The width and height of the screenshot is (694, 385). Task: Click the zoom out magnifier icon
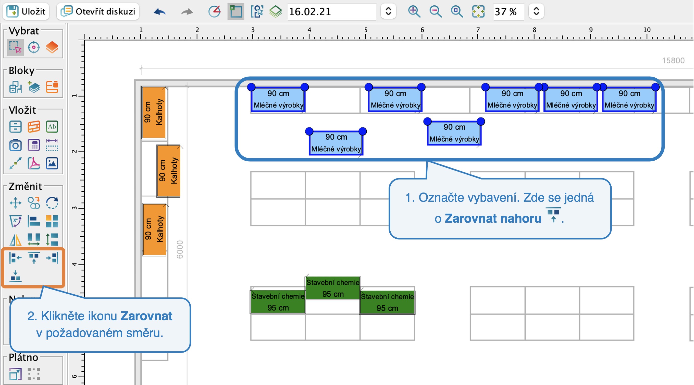pyautogui.click(x=435, y=11)
